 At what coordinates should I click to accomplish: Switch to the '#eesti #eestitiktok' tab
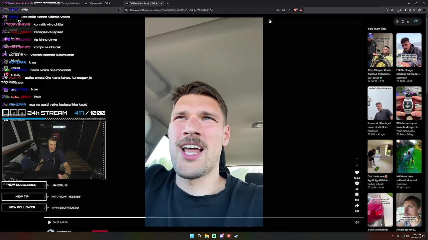tap(21, 3)
